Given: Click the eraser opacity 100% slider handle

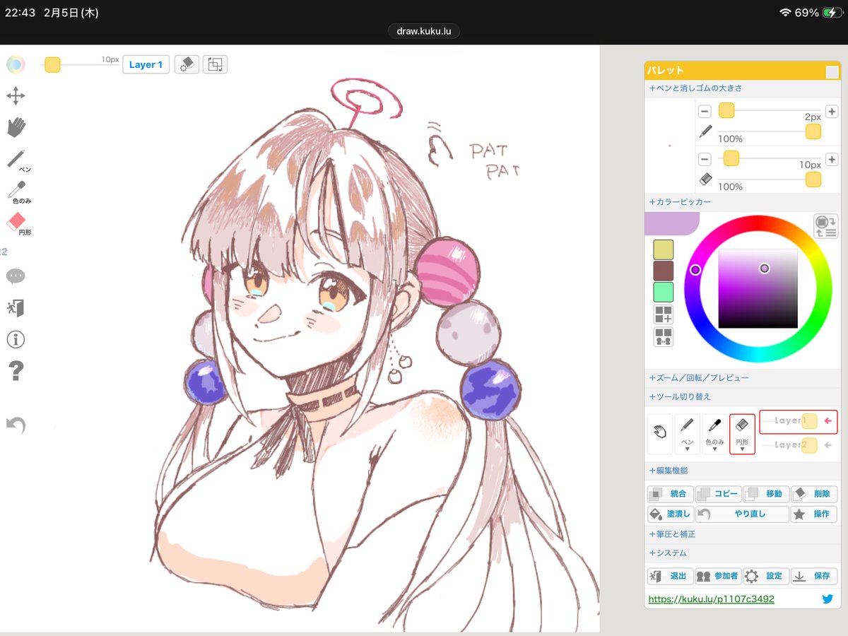Looking at the screenshot, I should [x=813, y=179].
